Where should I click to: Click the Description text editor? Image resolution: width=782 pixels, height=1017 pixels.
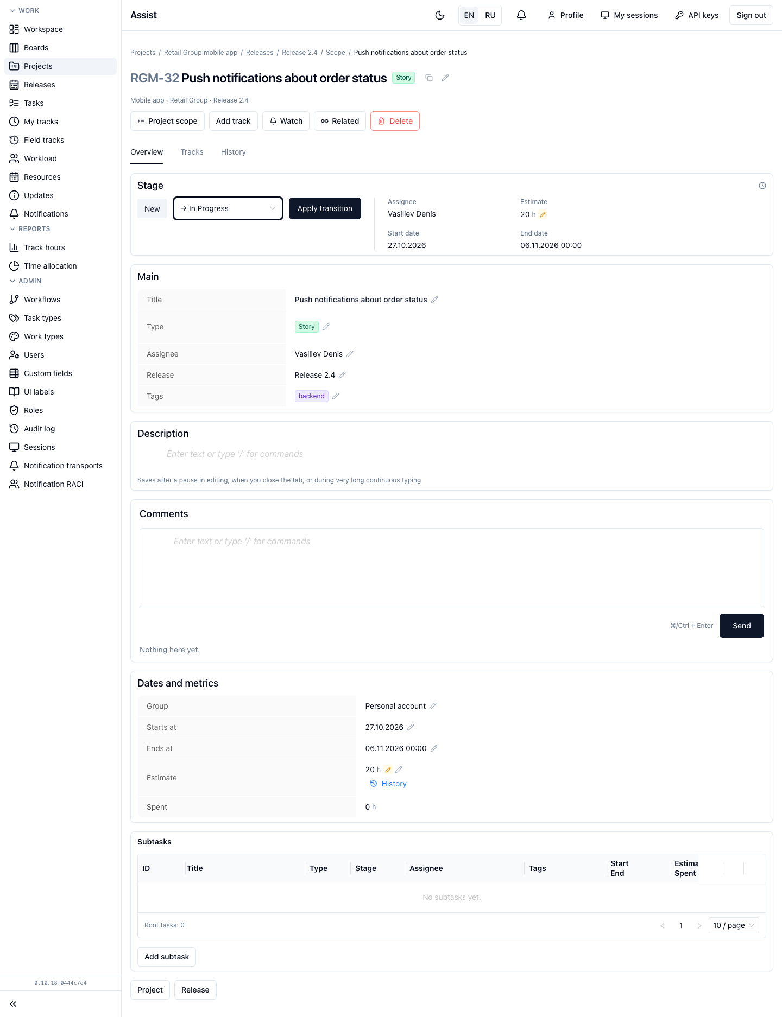tap(452, 454)
